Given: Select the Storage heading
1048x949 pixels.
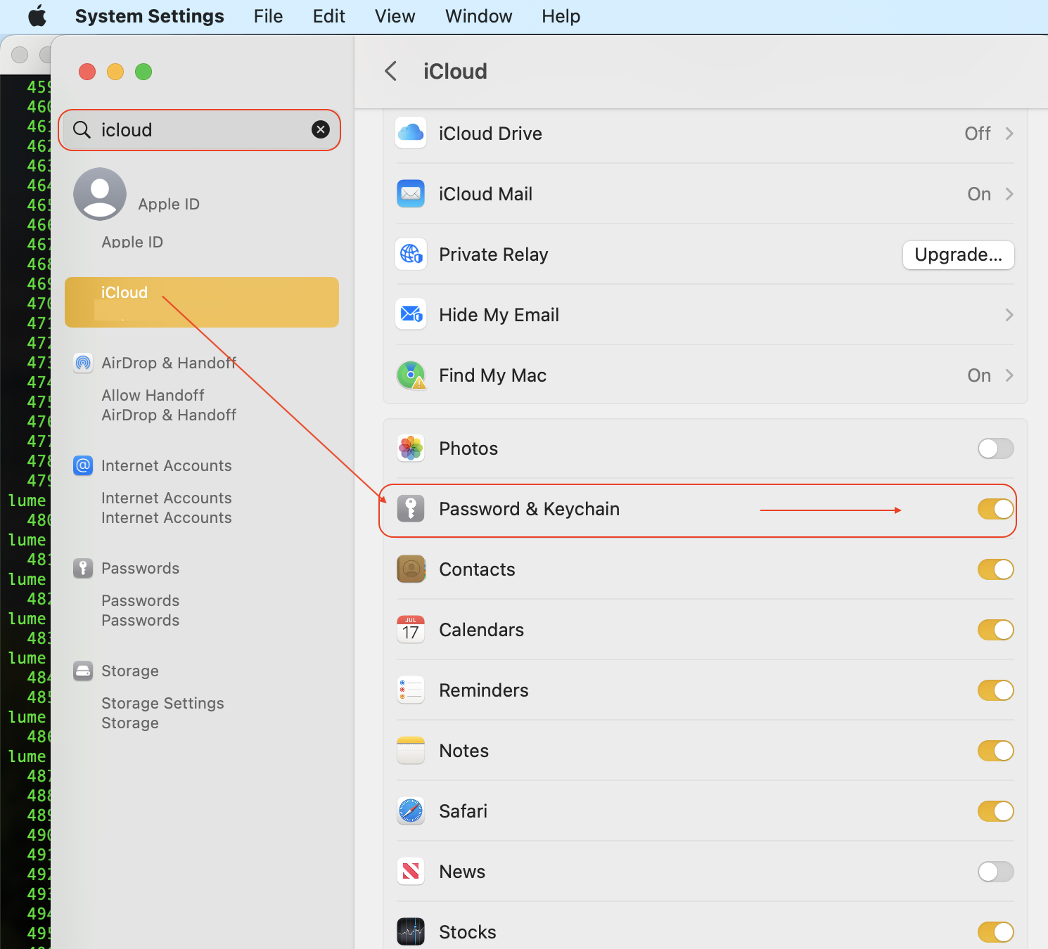Looking at the screenshot, I should 130,671.
